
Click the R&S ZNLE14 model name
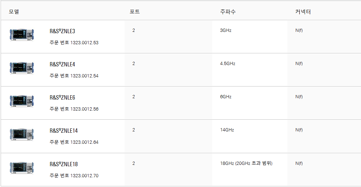click(x=64, y=131)
